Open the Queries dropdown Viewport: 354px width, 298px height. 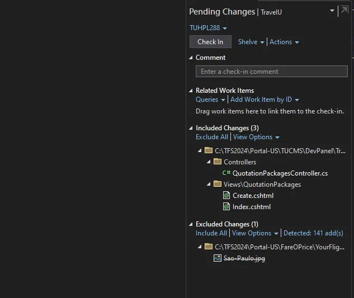pyautogui.click(x=210, y=100)
